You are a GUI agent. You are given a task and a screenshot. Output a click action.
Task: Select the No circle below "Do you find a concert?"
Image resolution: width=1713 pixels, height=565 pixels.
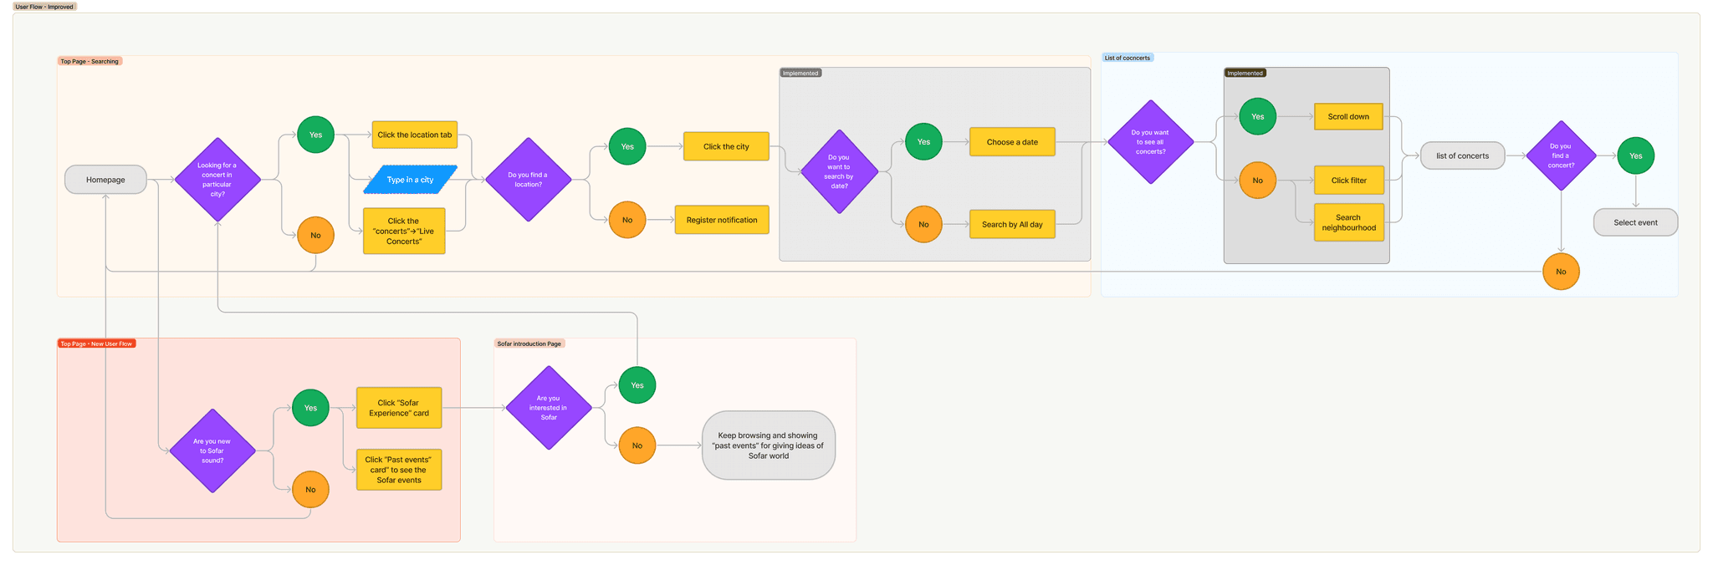coord(1561,272)
